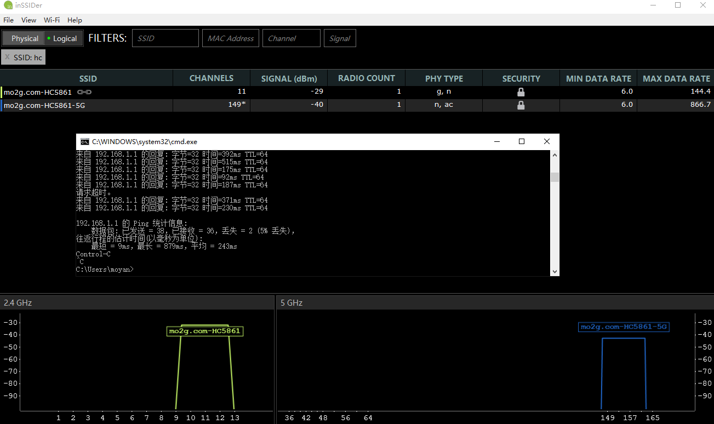The height and width of the screenshot is (424, 714).
Task: Click the cmd.exe scrollbar down arrow
Action: (x=555, y=271)
